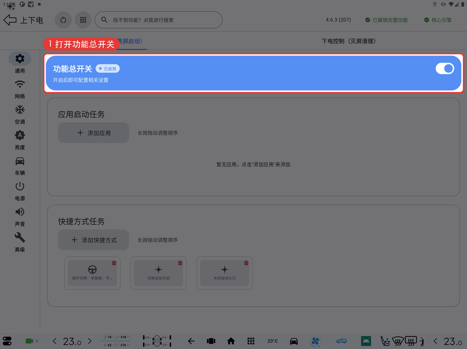
Task: Open the 电源 power sidebar section
Action: (x=20, y=191)
